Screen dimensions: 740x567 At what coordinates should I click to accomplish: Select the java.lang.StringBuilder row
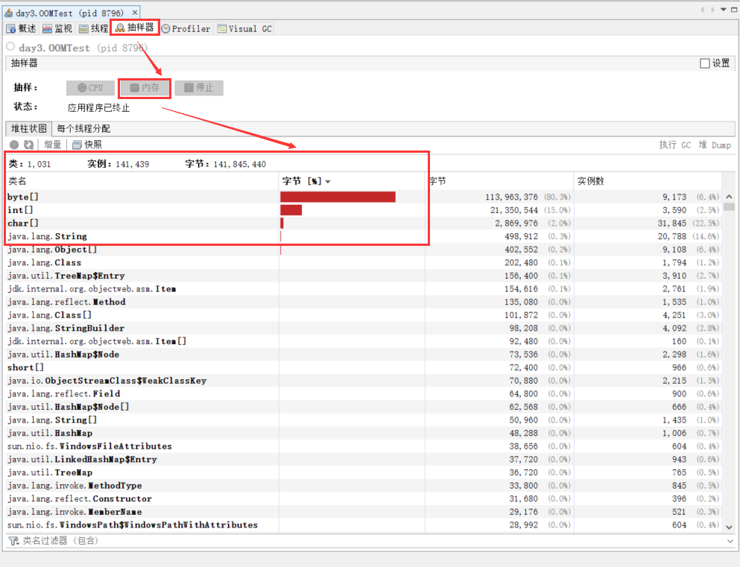click(x=364, y=329)
